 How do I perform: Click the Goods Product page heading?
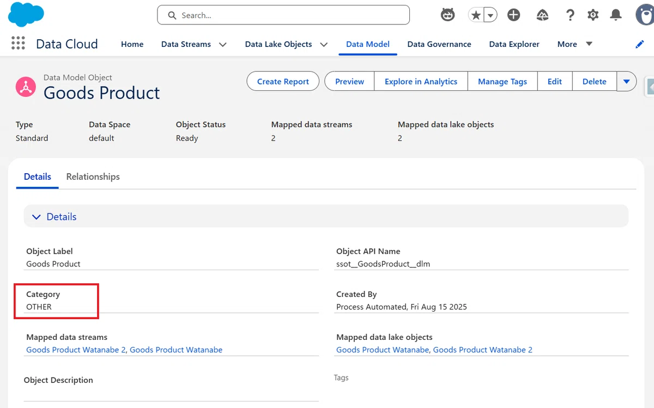(102, 93)
